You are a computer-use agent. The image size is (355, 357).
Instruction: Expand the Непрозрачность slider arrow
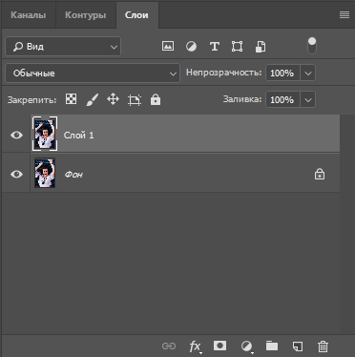(x=307, y=73)
